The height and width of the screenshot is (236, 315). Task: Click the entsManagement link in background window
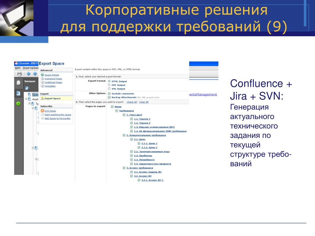(203, 94)
